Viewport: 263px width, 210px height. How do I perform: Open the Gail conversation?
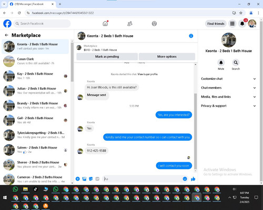[x=35, y=120]
